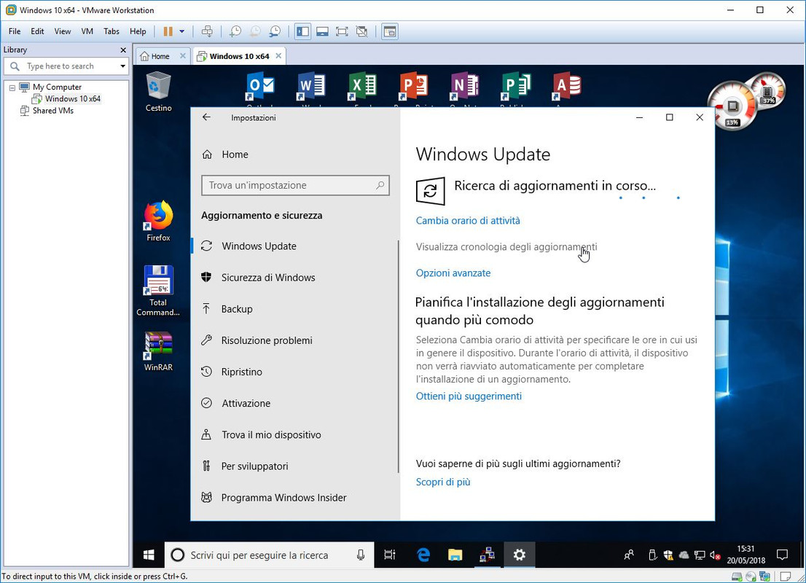Open the Edit menu
Image resolution: width=806 pixels, height=583 pixels.
coord(37,31)
